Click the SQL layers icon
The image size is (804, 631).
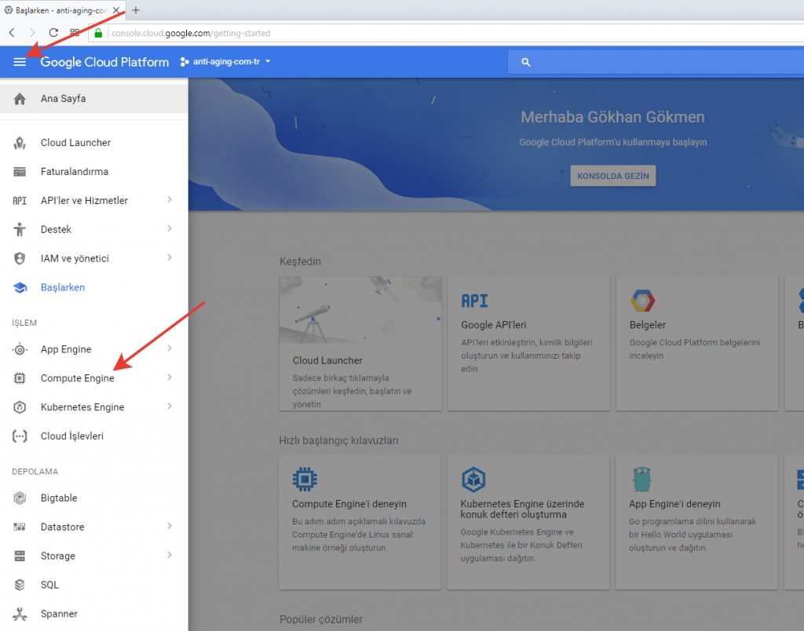pos(20,585)
